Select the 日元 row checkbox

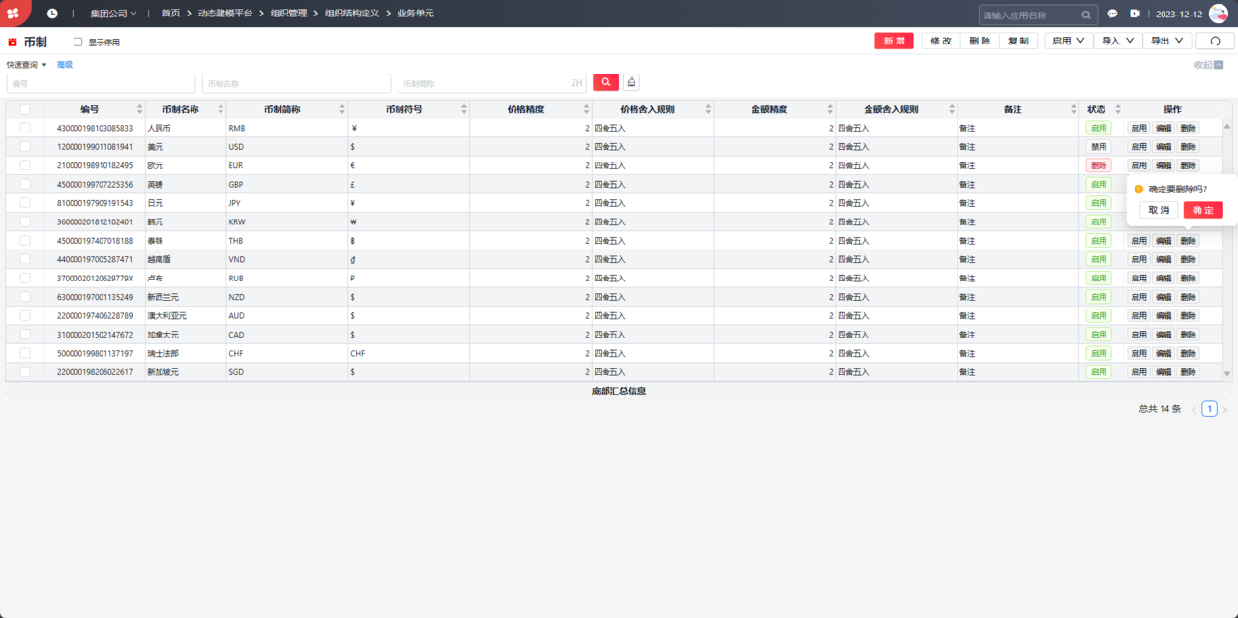tap(25, 203)
